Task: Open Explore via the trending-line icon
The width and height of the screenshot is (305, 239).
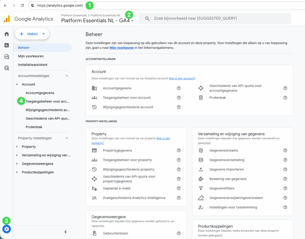Action: 6,56
